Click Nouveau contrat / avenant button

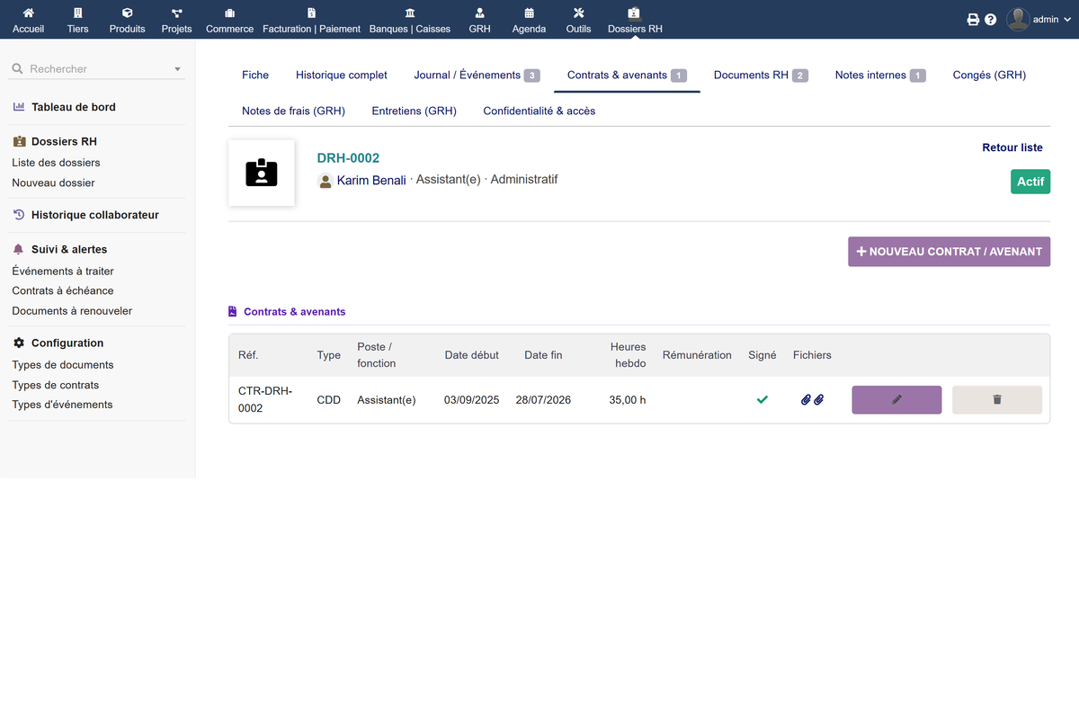click(949, 252)
